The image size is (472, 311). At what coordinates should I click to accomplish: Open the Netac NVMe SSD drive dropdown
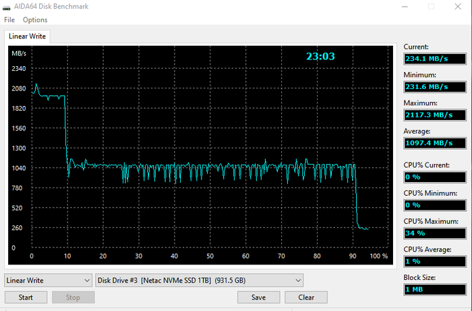coord(199,280)
